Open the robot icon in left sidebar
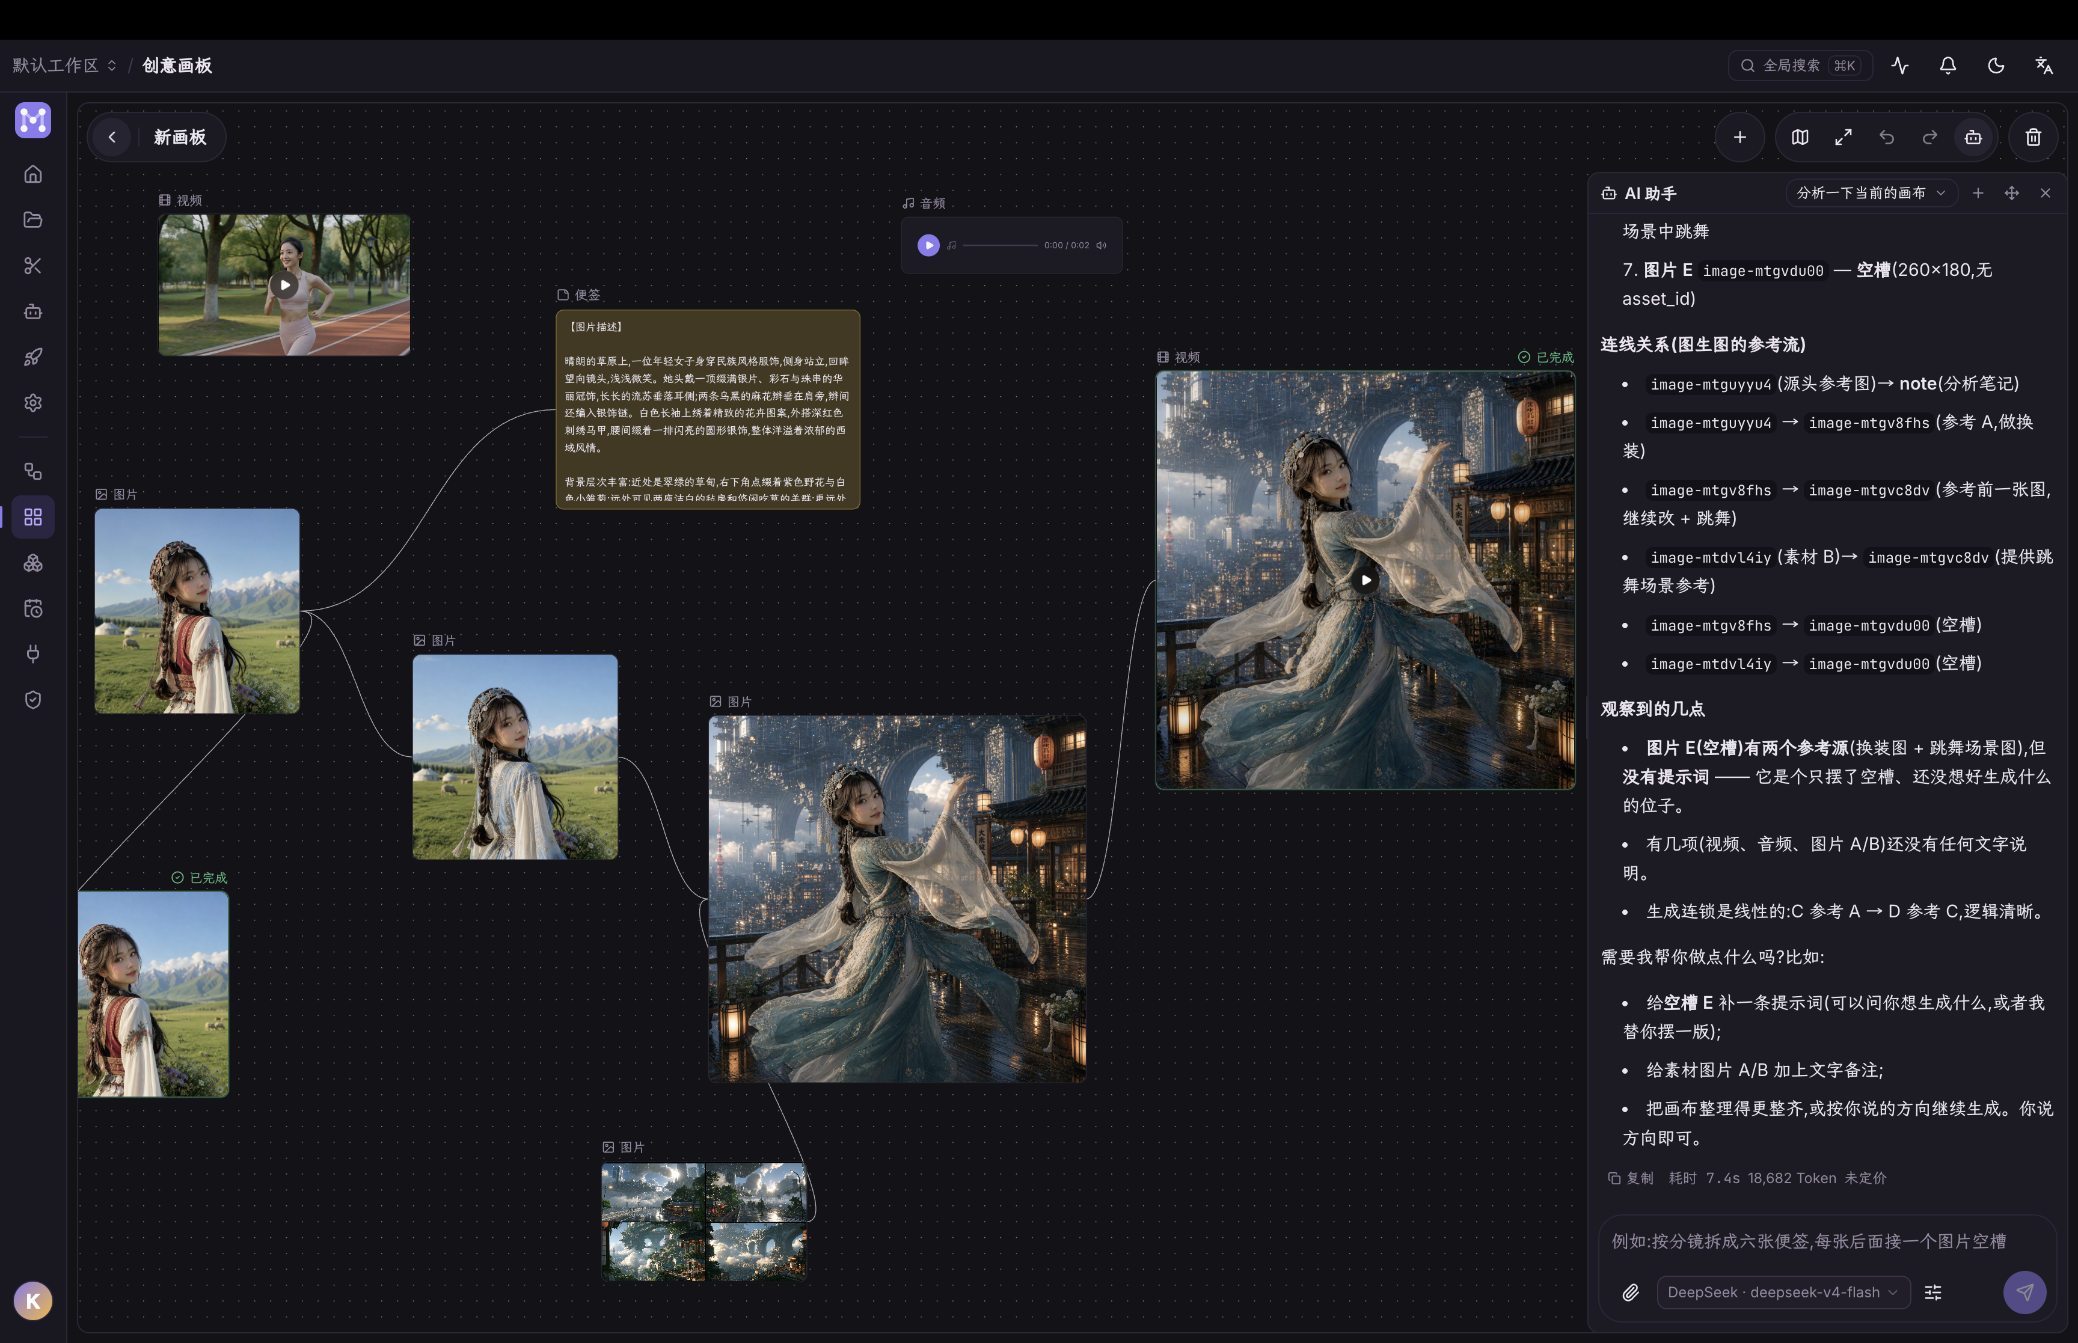 [x=33, y=311]
